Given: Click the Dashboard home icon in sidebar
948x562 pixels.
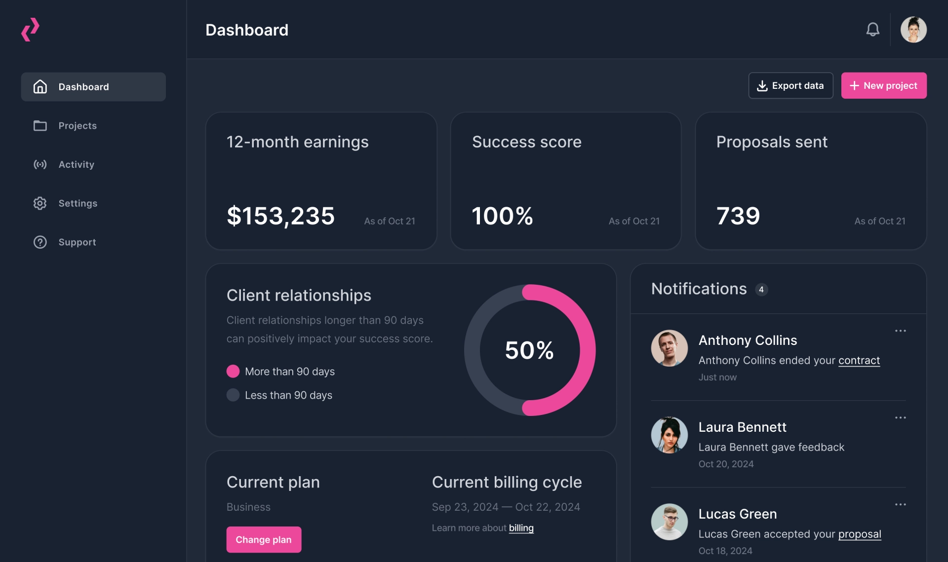Looking at the screenshot, I should [x=40, y=87].
